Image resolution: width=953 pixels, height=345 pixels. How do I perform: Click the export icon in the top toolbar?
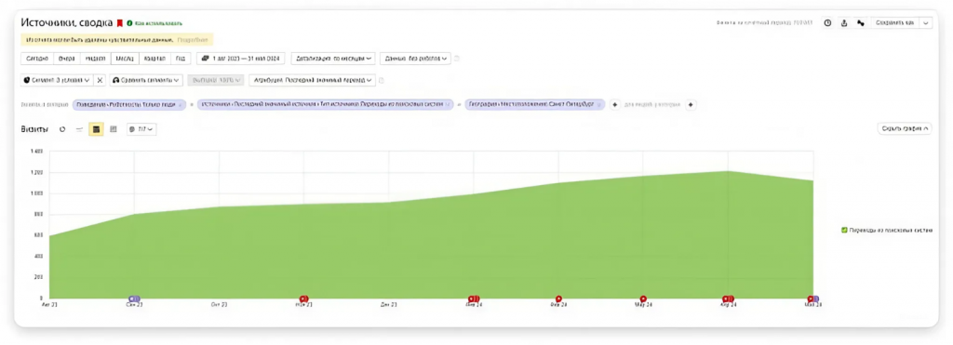(x=843, y=22)
